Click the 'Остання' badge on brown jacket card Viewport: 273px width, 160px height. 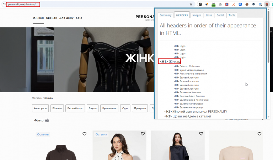point(43,134)
